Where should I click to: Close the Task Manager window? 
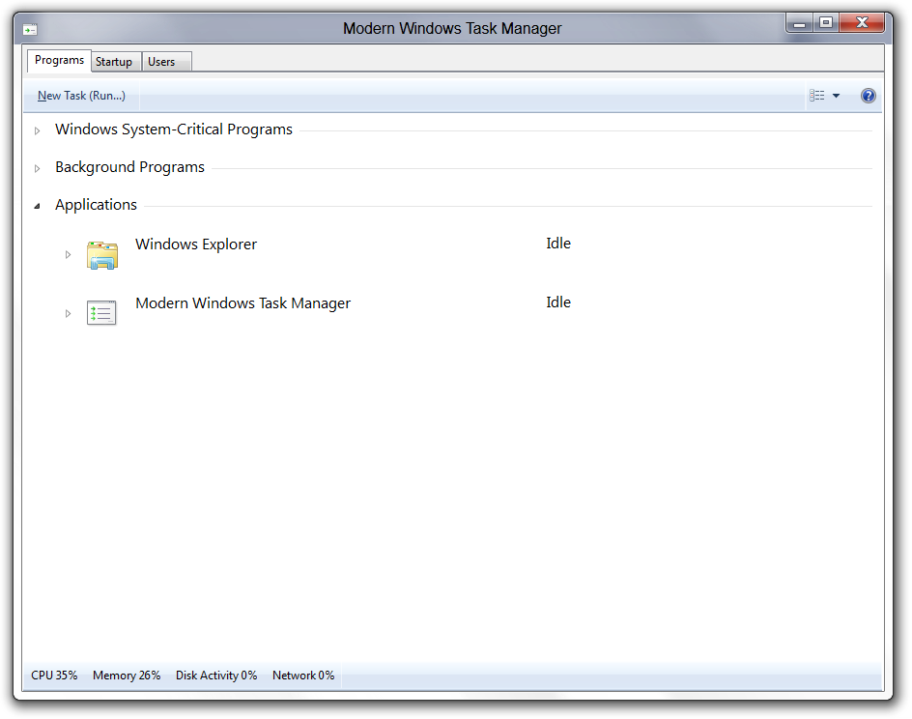(862, 23)
